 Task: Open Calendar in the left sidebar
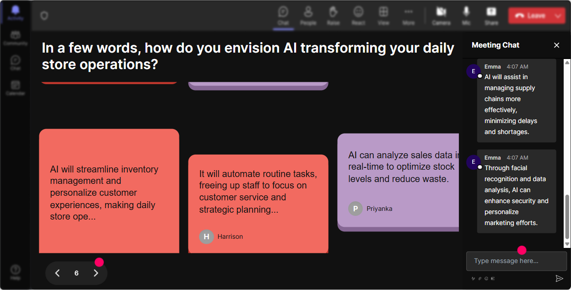click(15, 88)
